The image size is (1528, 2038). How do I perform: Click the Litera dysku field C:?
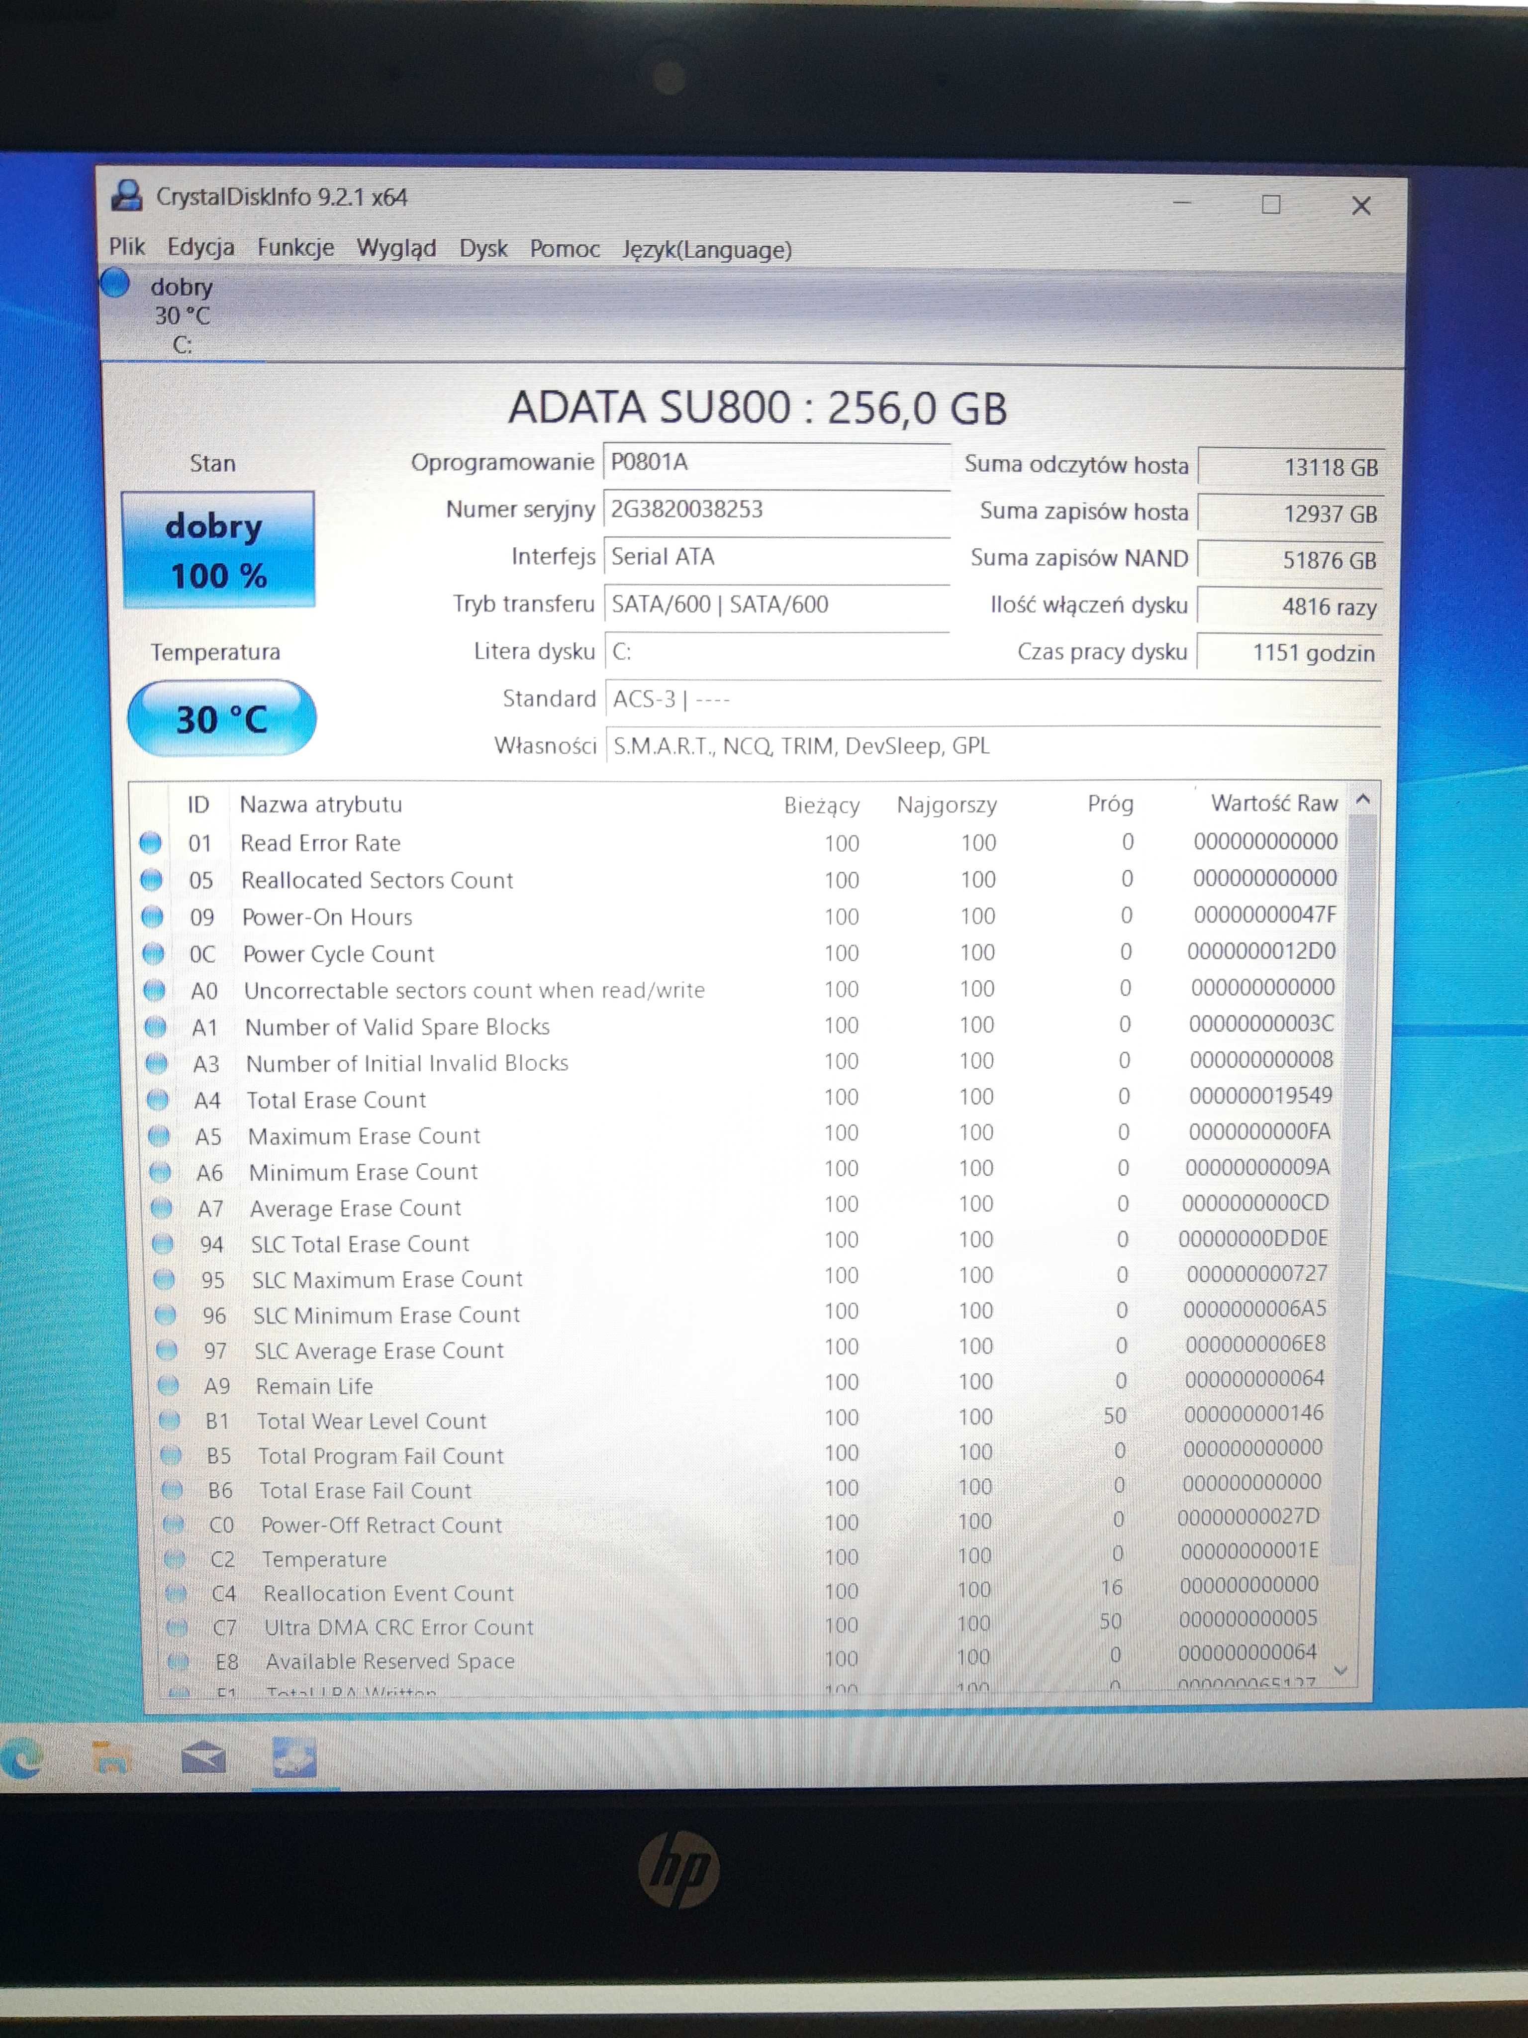pos(776,651)
